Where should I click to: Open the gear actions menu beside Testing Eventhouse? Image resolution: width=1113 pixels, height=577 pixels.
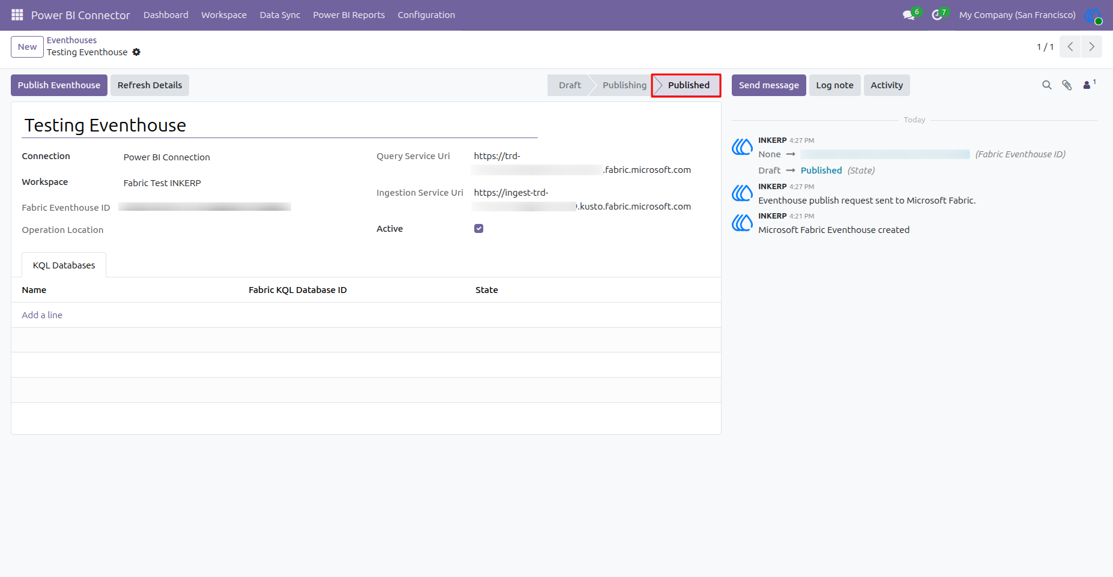pos(136,52)
